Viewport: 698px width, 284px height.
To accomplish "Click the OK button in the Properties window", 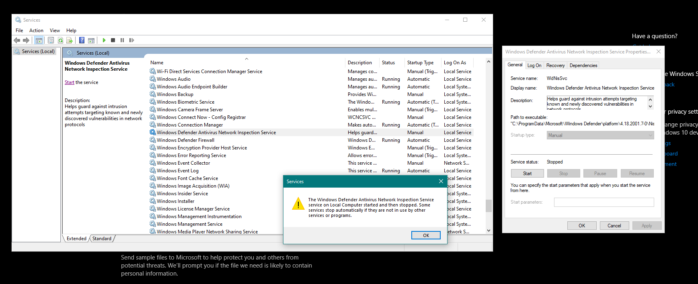I will (581, 226).
